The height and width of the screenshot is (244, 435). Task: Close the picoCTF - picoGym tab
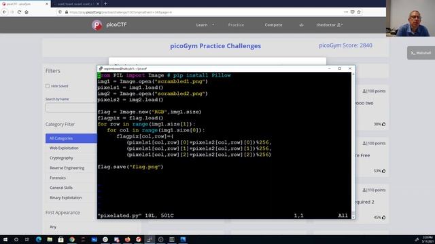point(47,4)
